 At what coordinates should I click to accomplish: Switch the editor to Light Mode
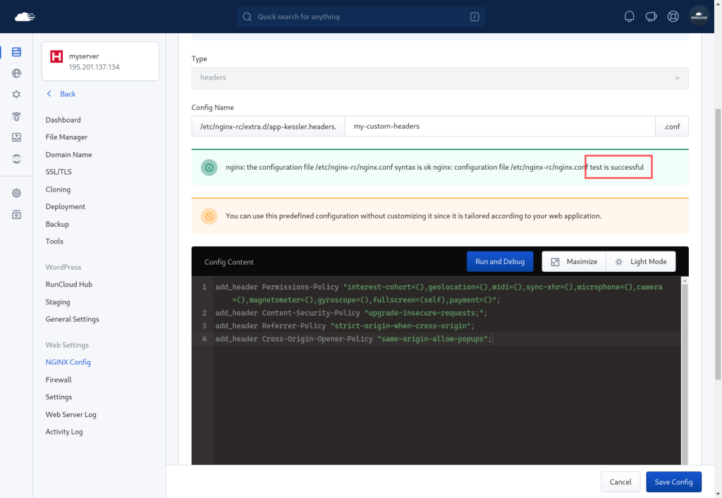click(641, 261)
